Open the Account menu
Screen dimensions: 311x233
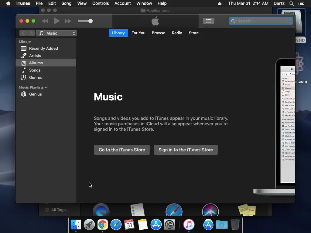[123, 3]
